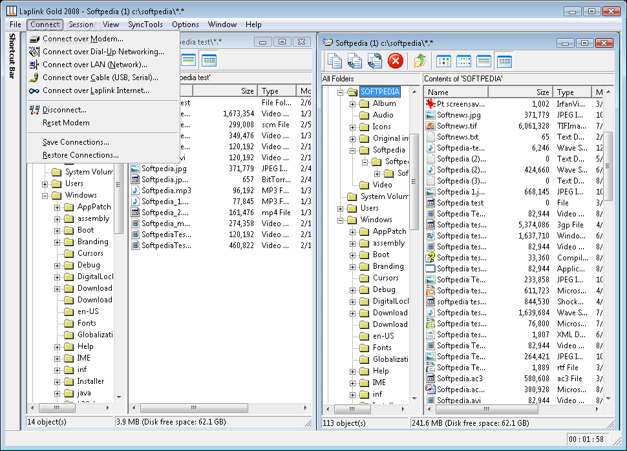The image size is (627, 451).
Task: Collapse the Windows folder in left tree
Action: click(45, 196)
